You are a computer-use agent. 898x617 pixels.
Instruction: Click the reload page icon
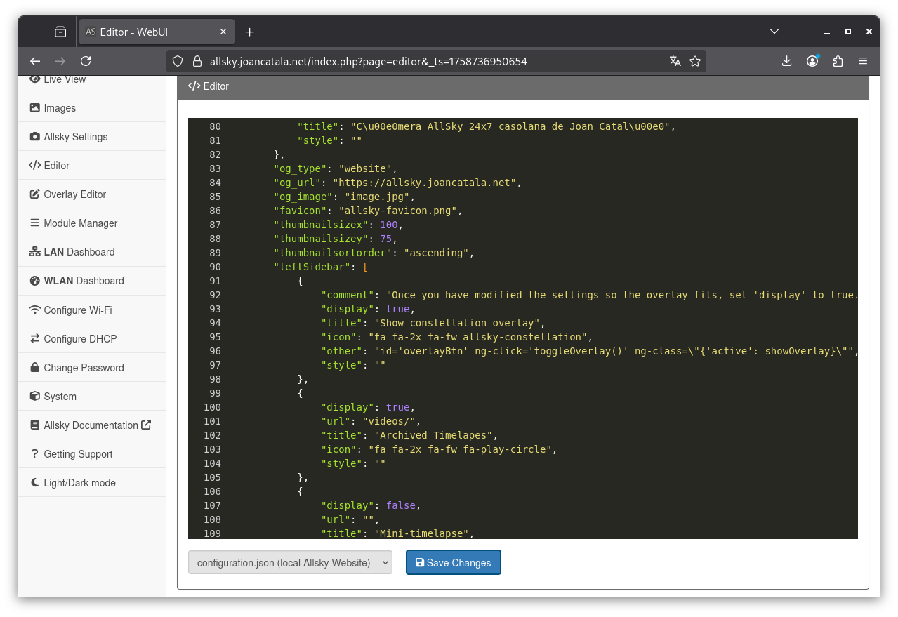86,61
